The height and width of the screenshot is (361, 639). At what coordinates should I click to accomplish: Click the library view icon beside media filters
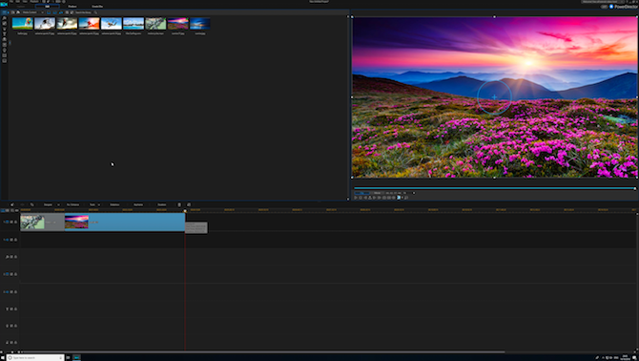[x=67, y=12]
